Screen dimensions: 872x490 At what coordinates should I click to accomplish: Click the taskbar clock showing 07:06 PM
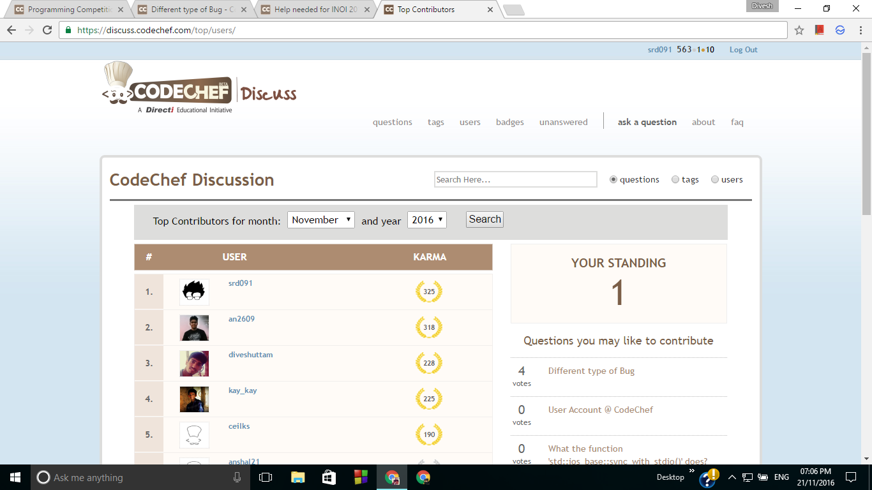click(815, 477)
